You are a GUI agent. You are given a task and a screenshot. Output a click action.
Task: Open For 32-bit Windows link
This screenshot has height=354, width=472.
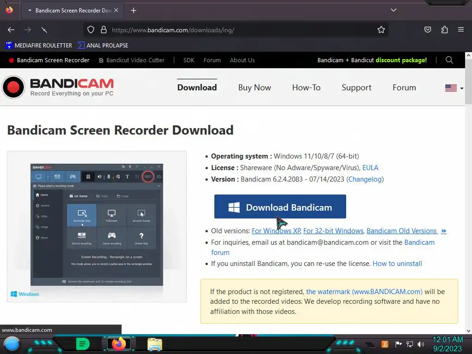[x=333, y=231]
